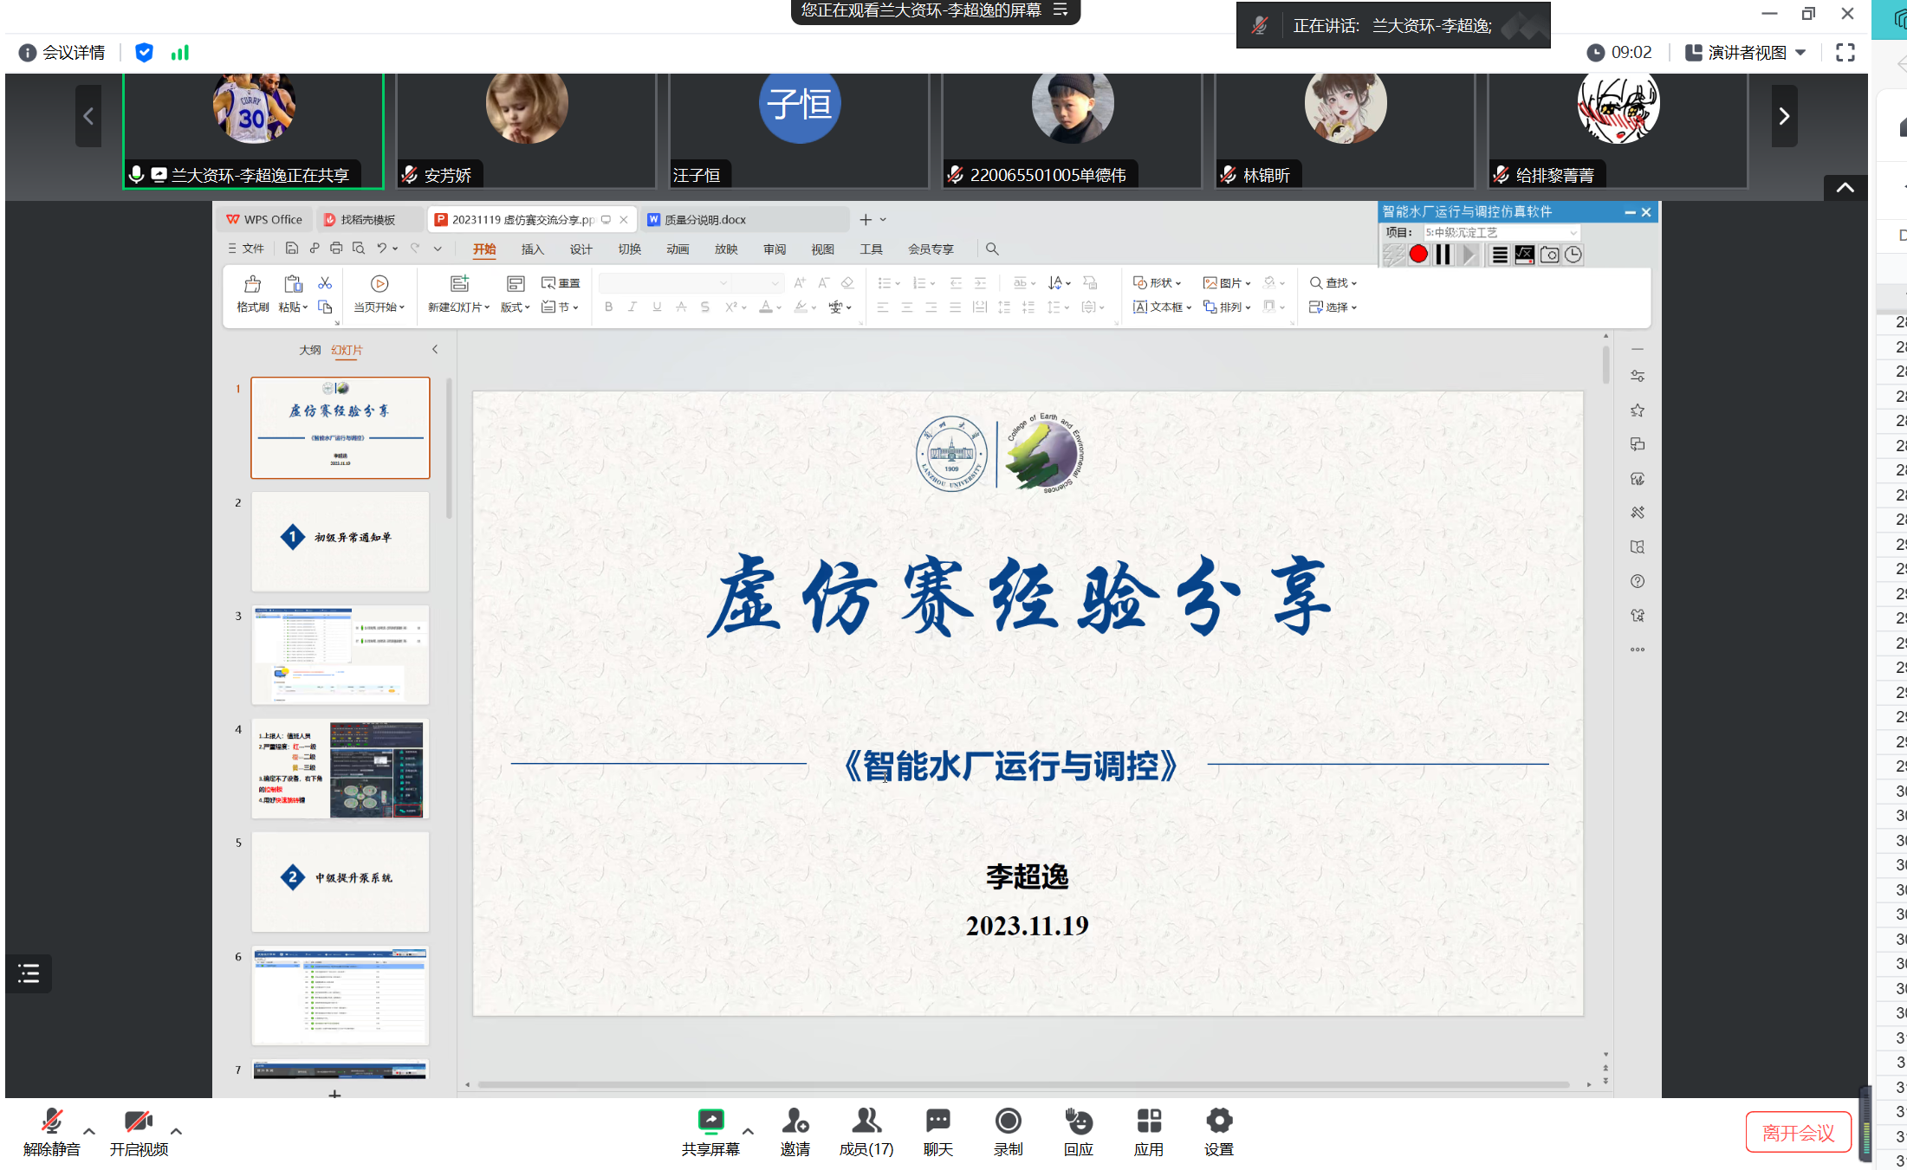The width and height of the screenshot is (1907, 1170).
Task: Toggle fullscreen view of the meeting
Action: click(1845, 53)
